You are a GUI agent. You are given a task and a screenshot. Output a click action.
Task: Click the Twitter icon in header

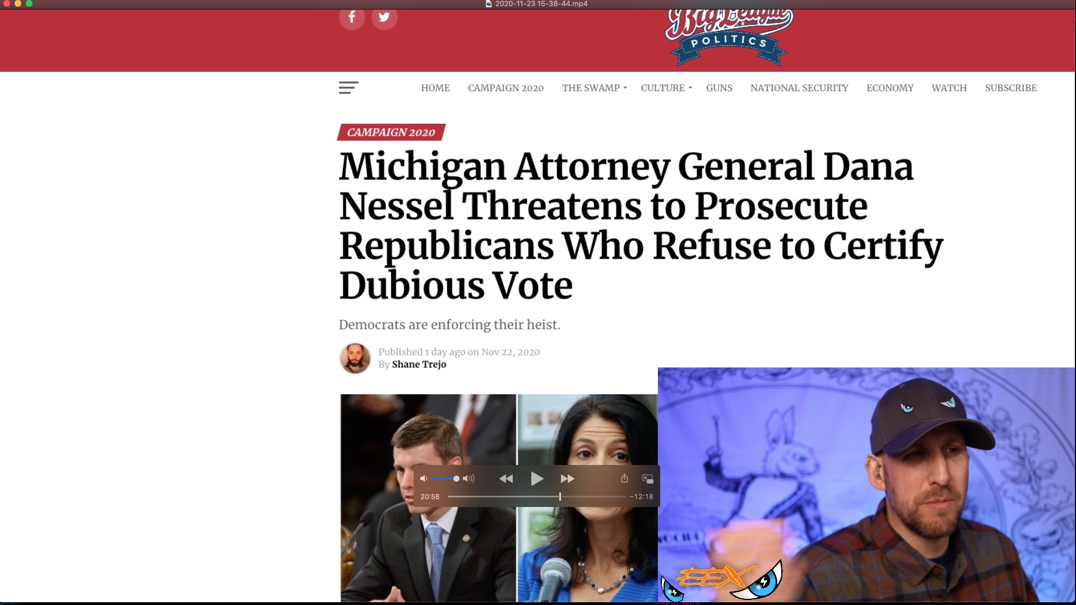pyautogui.click(x=384, y=17)
